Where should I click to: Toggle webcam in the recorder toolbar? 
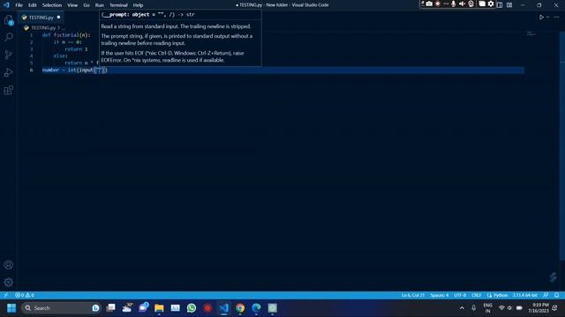pyautogui.click(x=471, y=4)
